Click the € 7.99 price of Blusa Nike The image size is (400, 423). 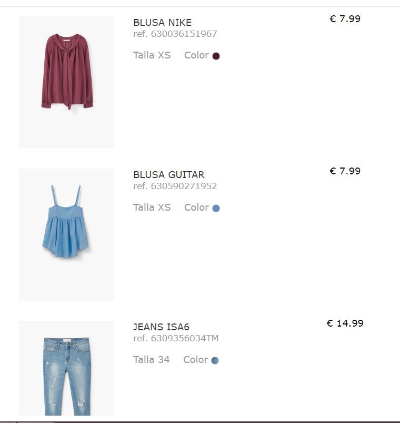coord(345,18)
